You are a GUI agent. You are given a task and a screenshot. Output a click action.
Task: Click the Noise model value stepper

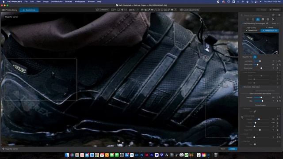click(x=278, y=68)
